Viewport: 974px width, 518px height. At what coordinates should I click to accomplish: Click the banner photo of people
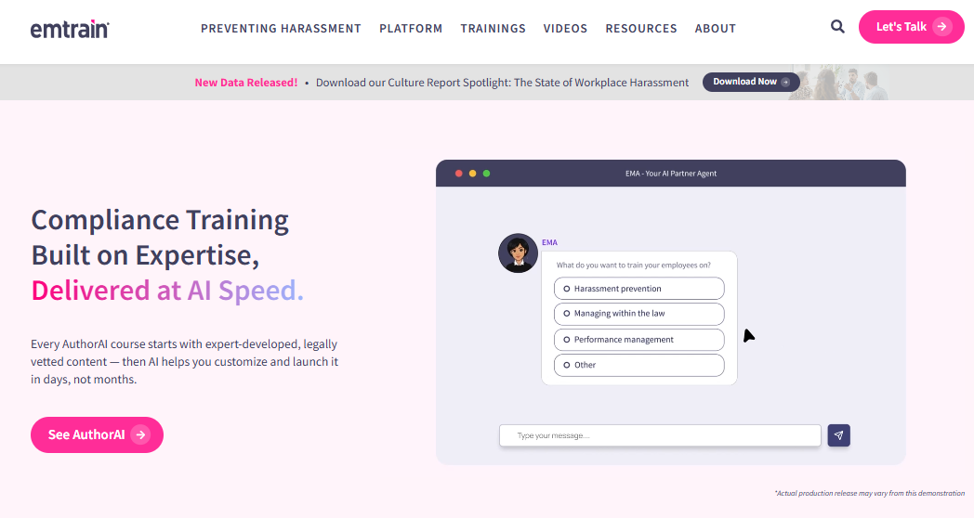coord(840,83)
